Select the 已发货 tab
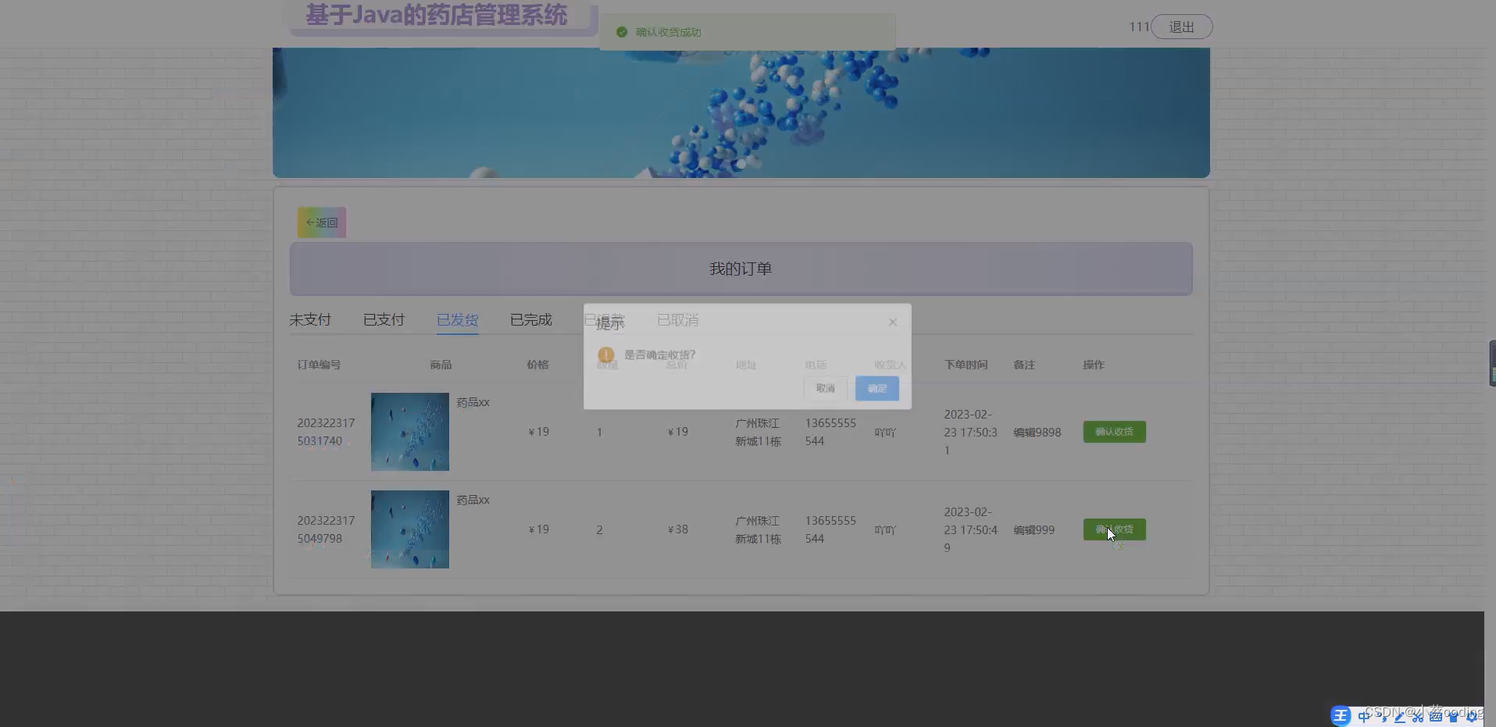1496x727 pixels. pos(457,320)
